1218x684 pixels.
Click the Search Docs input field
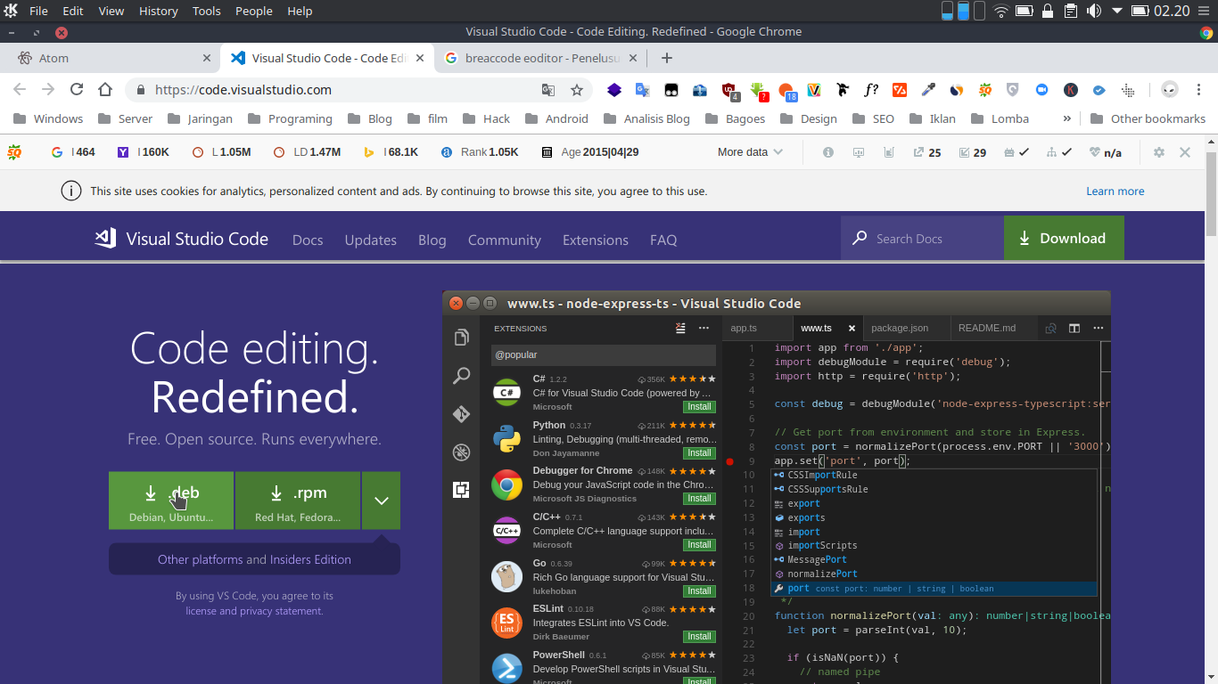point(927,239)
